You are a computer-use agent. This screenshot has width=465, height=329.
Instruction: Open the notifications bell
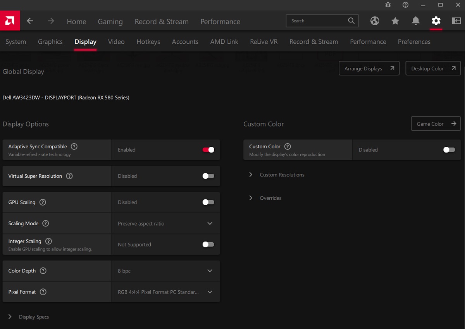pos(416,21)
